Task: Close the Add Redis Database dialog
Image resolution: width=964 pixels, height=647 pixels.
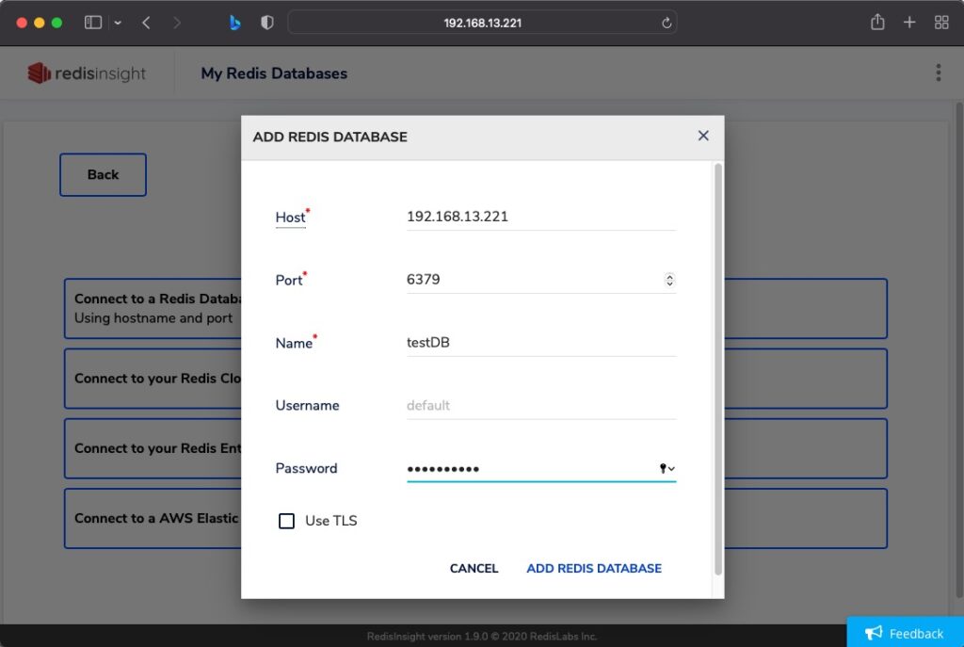Action: tap(703, 136)
